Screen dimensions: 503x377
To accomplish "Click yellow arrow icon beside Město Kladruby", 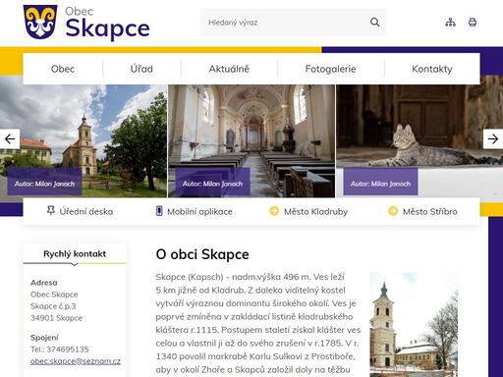I will pyautogui.click(x=274, y=211).
